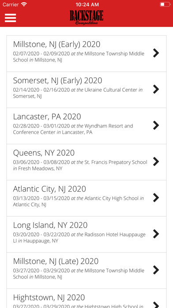Tap arrow beside Millstone, NJ (Late) 2020

click(156, 270)
